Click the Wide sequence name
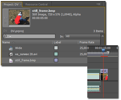The image size is (121, 100). pos(19,48)
